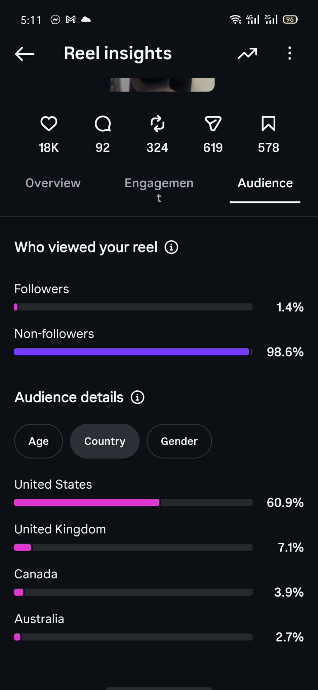Tap the Non-followers progress bar

click(133, 352)
